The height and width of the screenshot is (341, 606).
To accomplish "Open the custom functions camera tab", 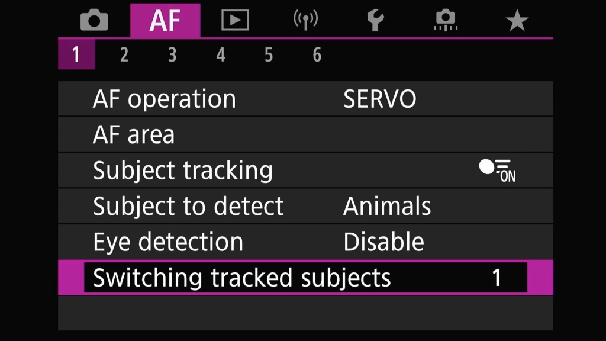I will pyautogui.click(x=446, y=20).
